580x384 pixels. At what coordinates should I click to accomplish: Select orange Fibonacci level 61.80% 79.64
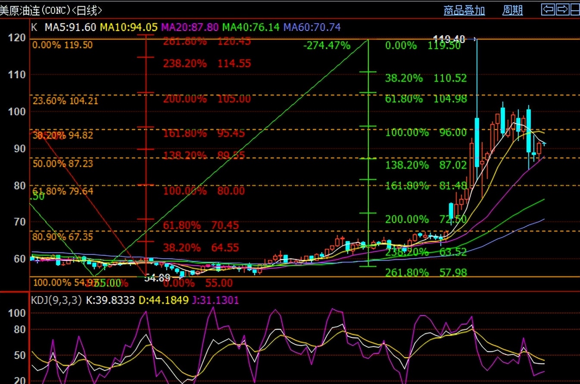coord(62,191)
